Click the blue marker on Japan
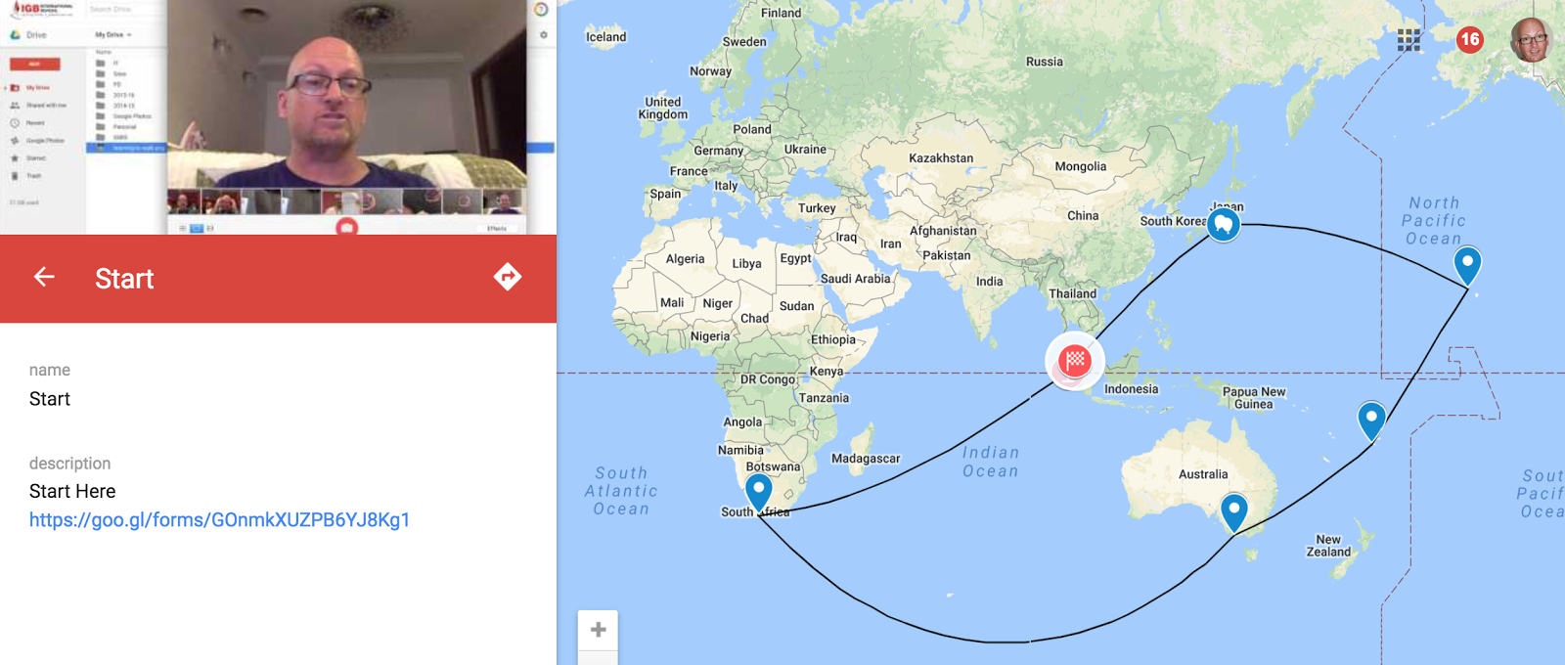1565x665 pixels. click(1223, 225)
